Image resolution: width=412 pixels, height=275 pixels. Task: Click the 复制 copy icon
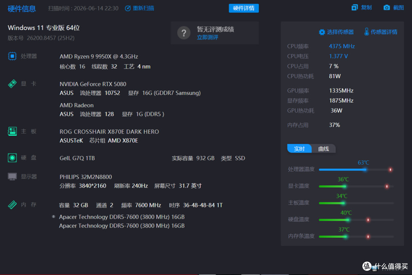(354, 8)
